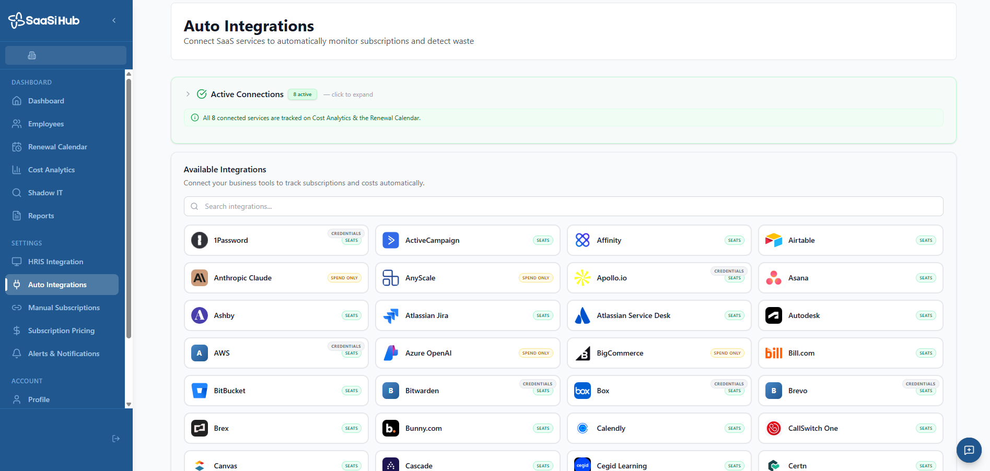Click the SPEND ONLY tag on Anthropic Claude
This screenshot has width=990, height=471.
coord(344,278)
